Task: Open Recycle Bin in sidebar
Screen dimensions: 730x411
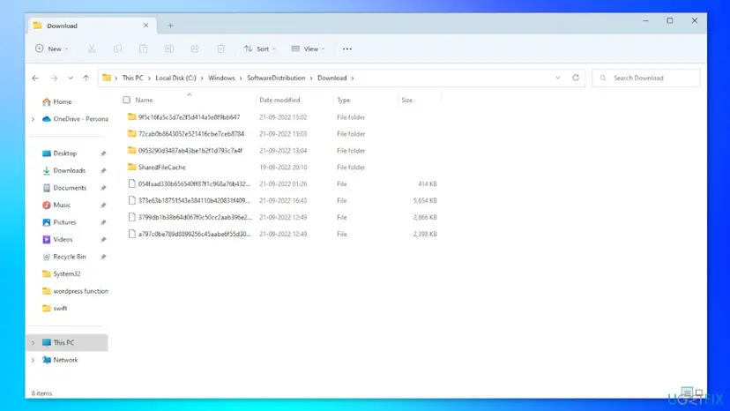Action: tap(64, 257)
